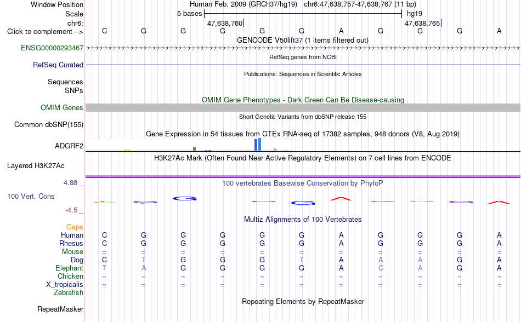Click the Dog row's C base
The width and height of the screenshot is (521, 322).
tap(104, 260)
